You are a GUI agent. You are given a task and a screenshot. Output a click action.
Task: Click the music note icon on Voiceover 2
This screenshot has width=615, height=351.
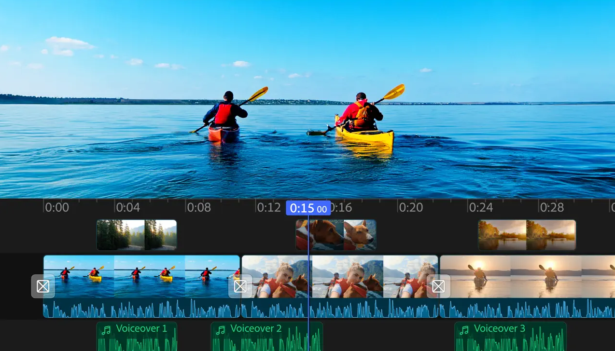[221, 330]
